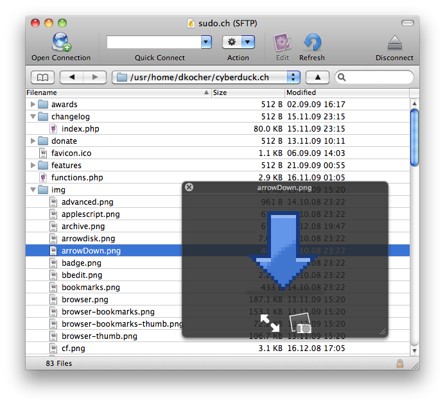This screenshot has height=405, width=445.
Task: Collapse the changelog folder
Action: [x=33, y=117]
